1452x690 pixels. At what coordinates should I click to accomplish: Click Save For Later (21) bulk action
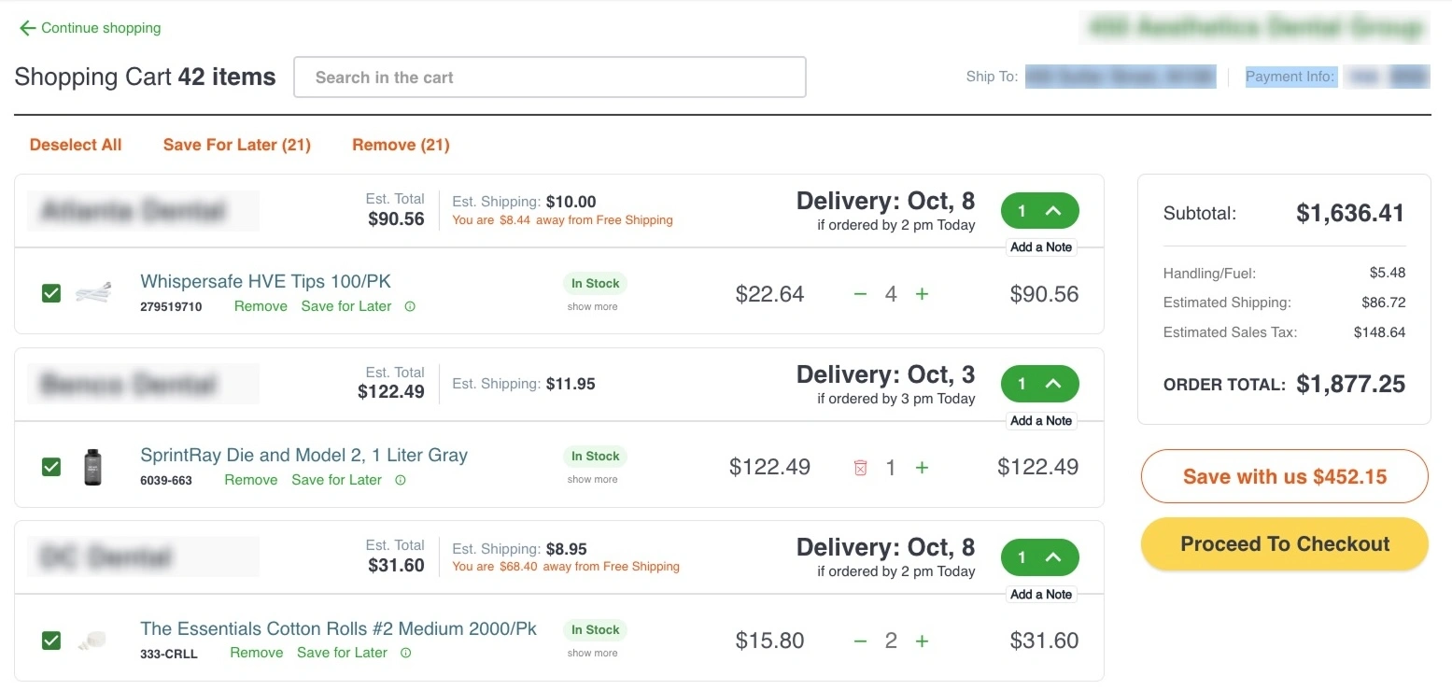236,145
